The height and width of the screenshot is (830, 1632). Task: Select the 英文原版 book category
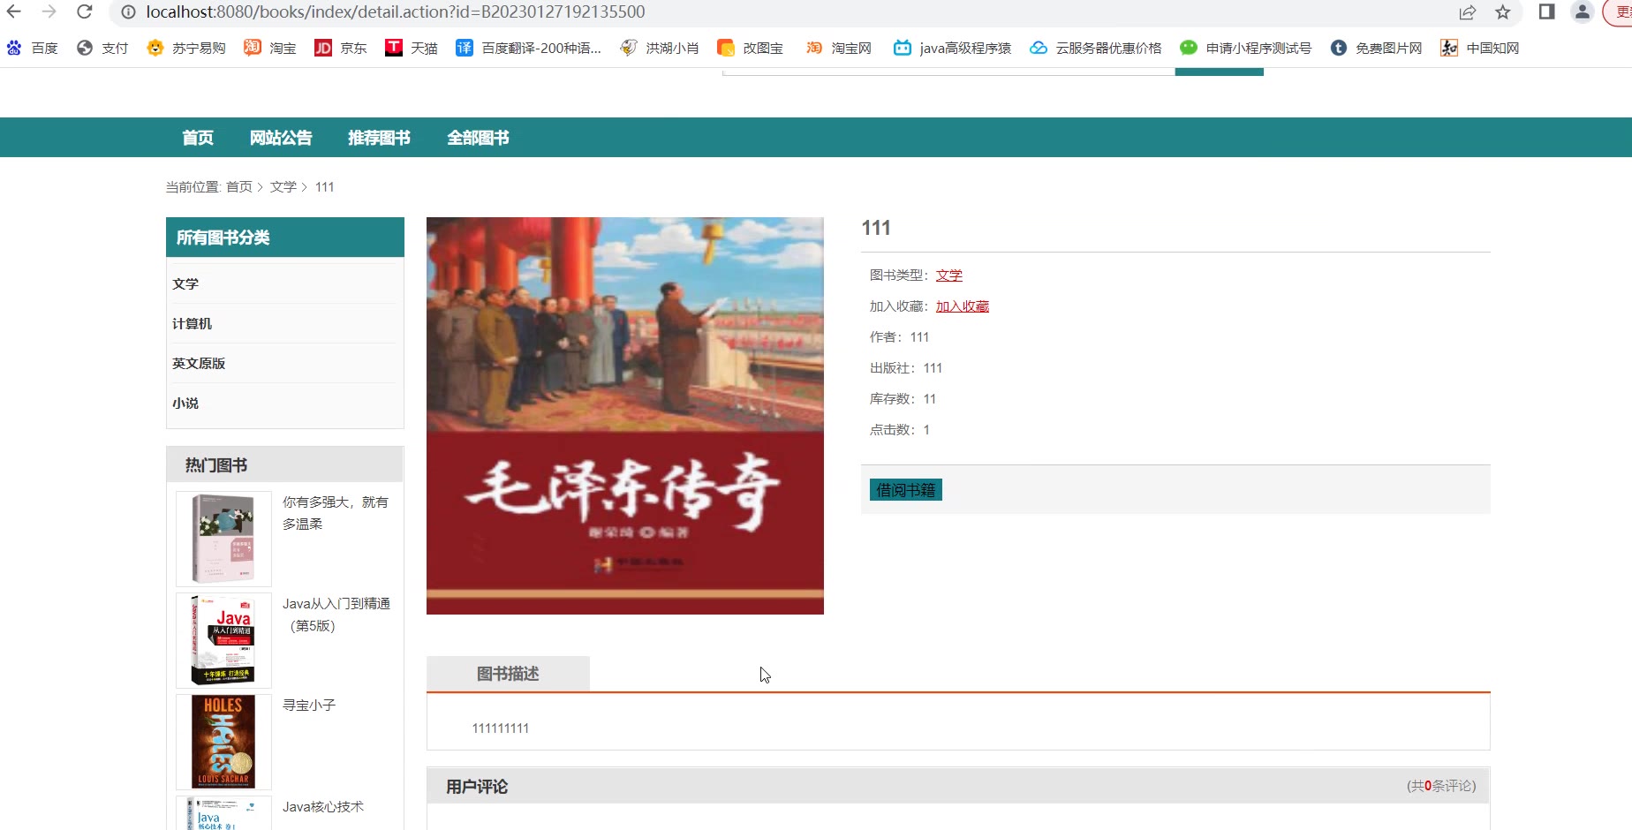pos(199,363)
